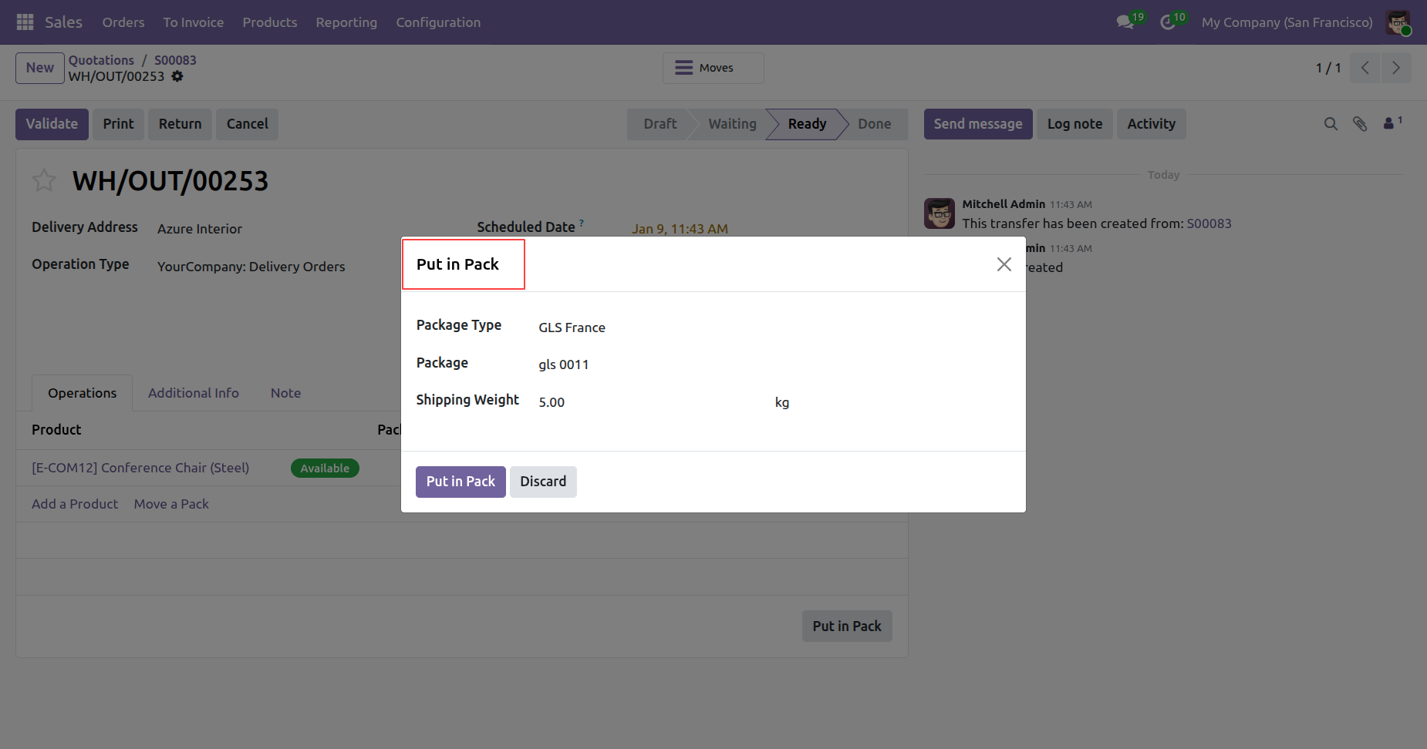Mark transfer as favorite with star
Viewport: 1427px width, 749px height.
[44, 180]
